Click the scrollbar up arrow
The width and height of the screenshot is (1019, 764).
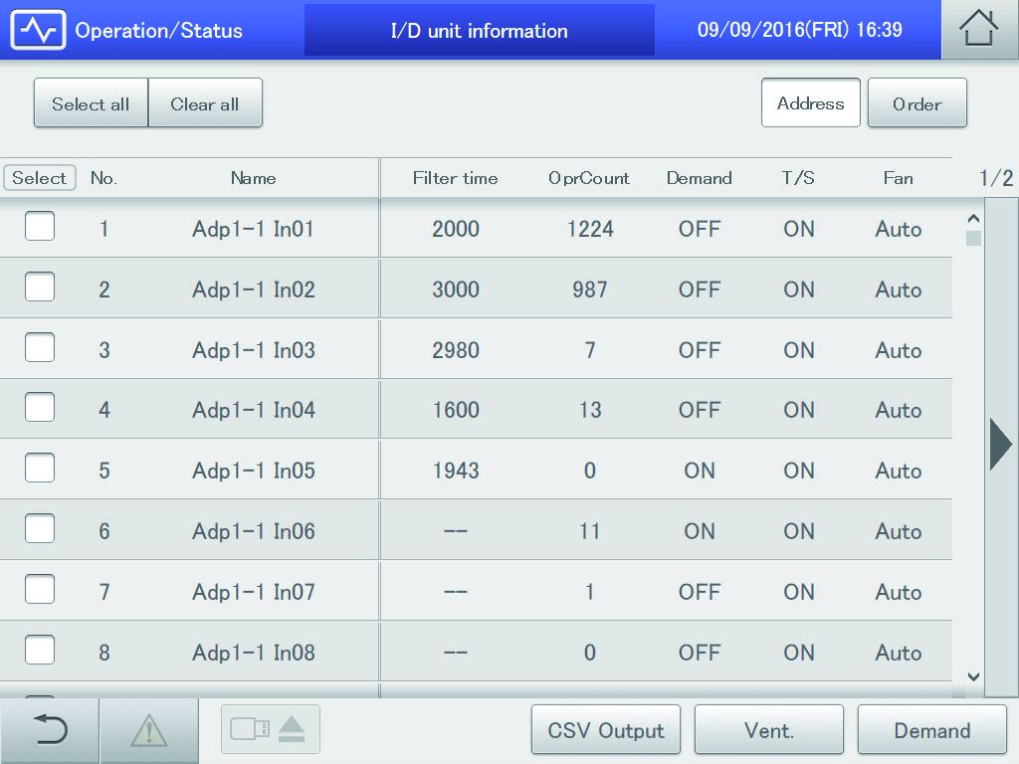973,218
